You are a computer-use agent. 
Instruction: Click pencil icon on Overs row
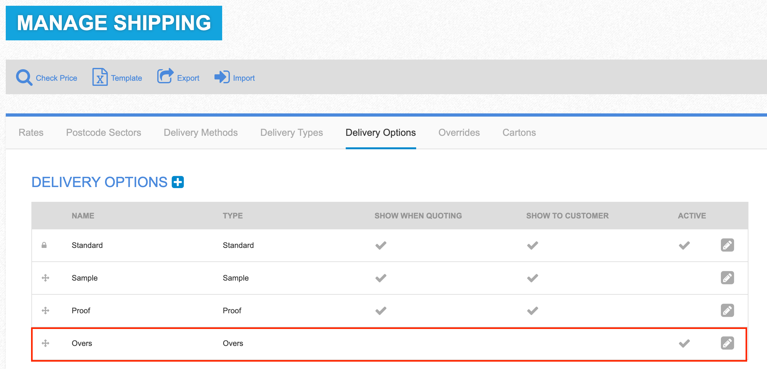727,343
